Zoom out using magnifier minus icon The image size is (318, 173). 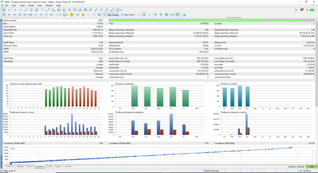pyautogui.click(x=161, y=15)
